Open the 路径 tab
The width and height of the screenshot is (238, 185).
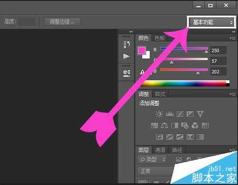click(x=177, y=150)
